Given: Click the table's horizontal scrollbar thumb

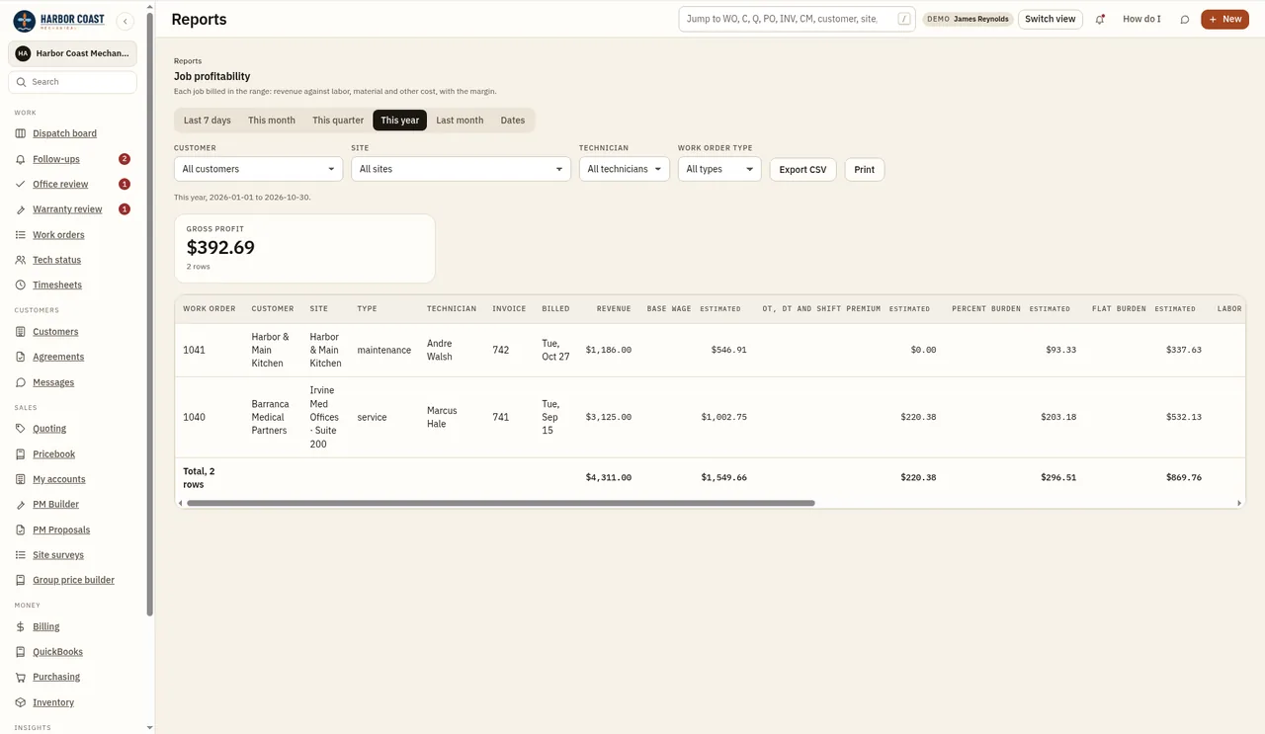Looking at the screenshot, I should point(501,503).
